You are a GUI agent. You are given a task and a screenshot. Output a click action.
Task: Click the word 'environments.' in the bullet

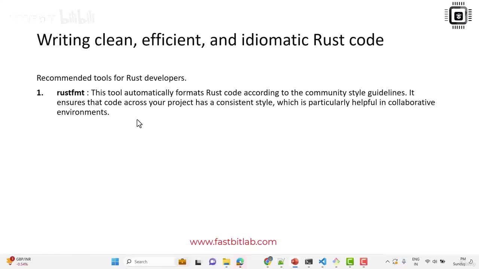[83, 112]
